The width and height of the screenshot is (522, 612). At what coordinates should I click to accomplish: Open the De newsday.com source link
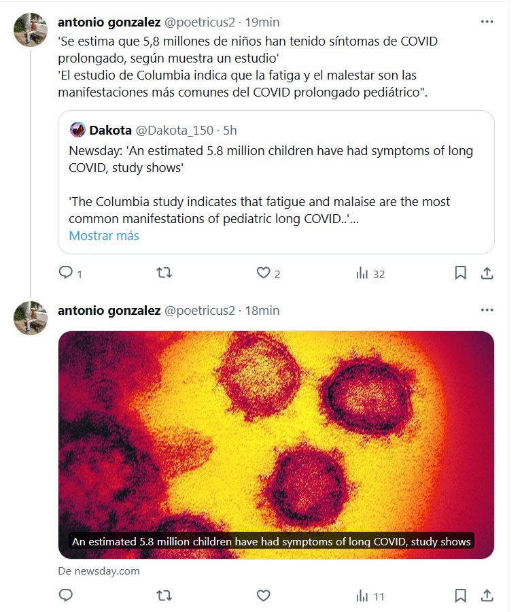tap(99, 571)
